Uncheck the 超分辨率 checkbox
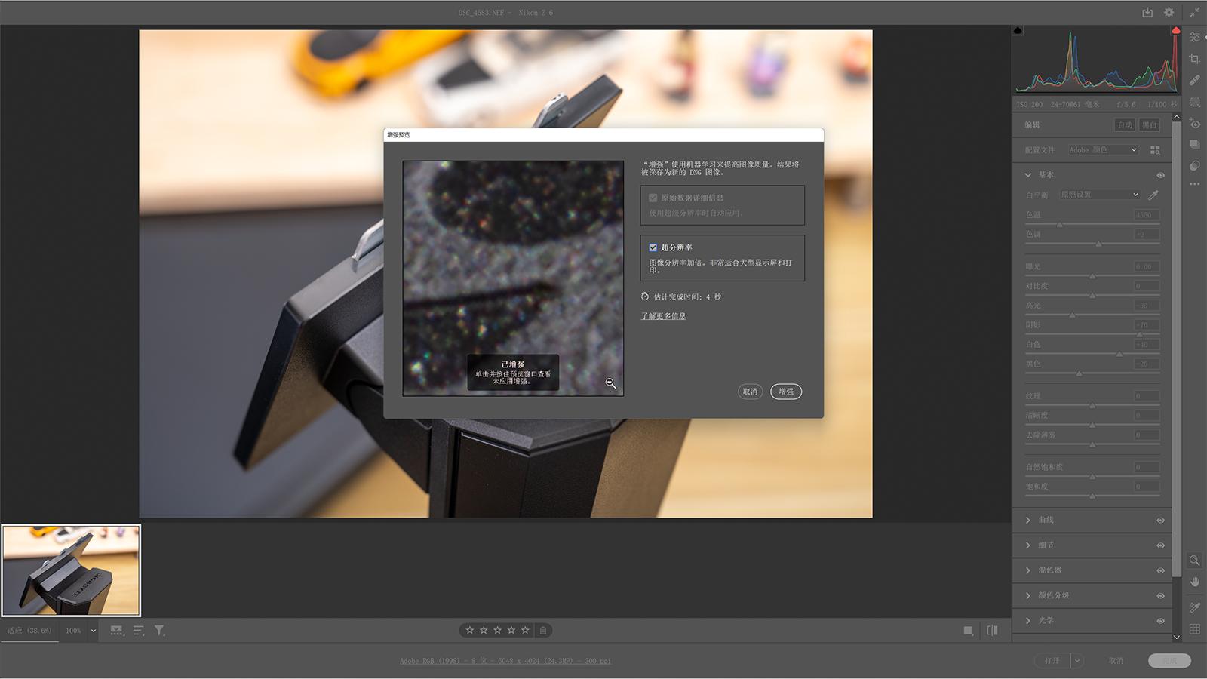 pyautogui.click(x=653, y=247)
